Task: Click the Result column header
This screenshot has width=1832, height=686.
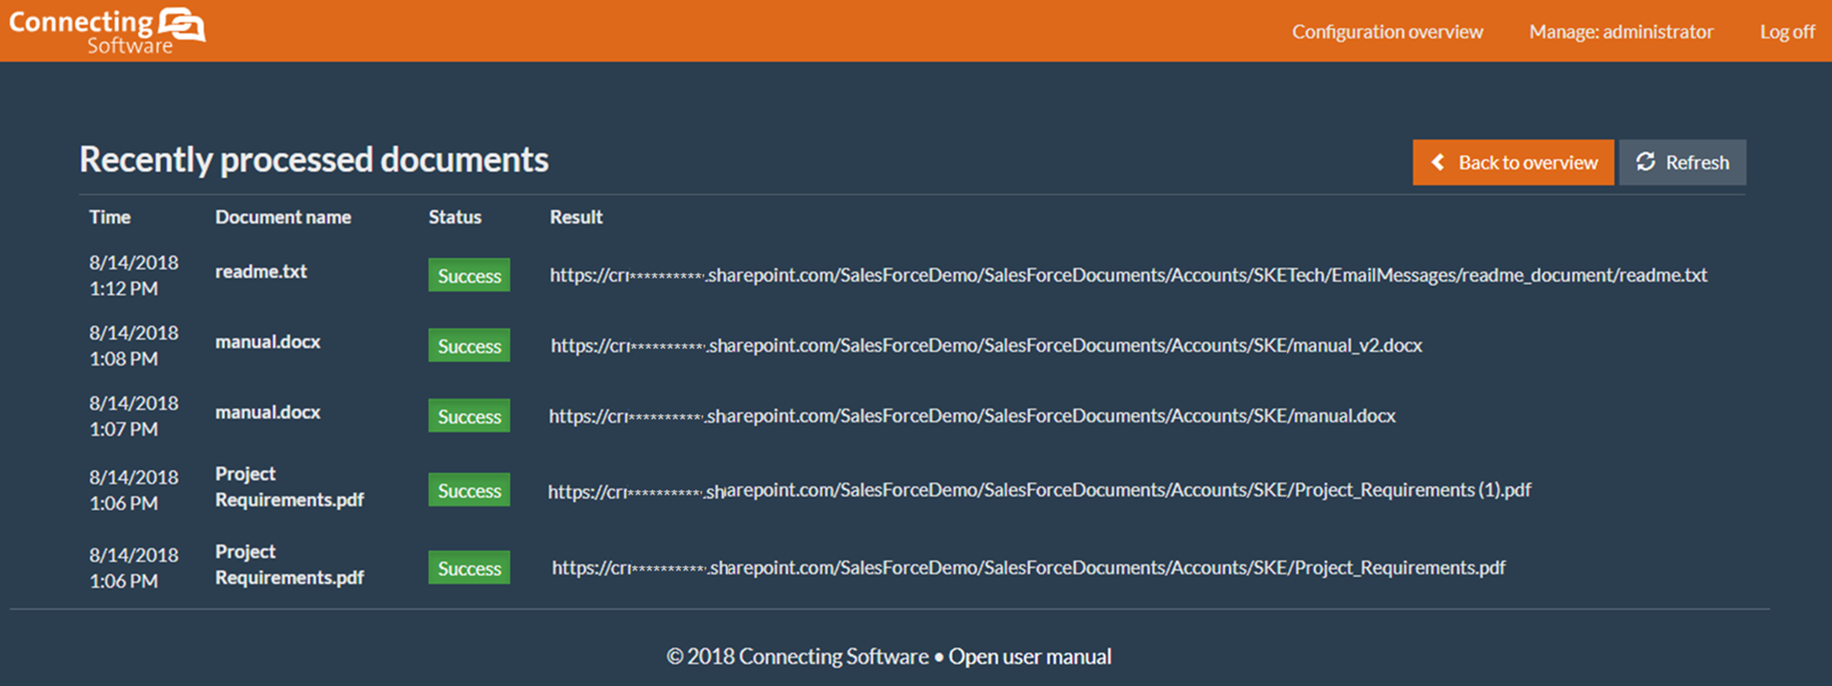Action: [575, 217]
